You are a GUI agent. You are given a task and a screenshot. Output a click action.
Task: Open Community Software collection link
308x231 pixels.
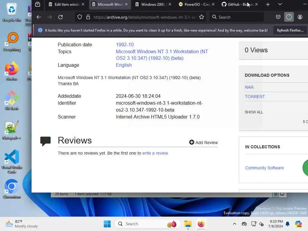264,168
